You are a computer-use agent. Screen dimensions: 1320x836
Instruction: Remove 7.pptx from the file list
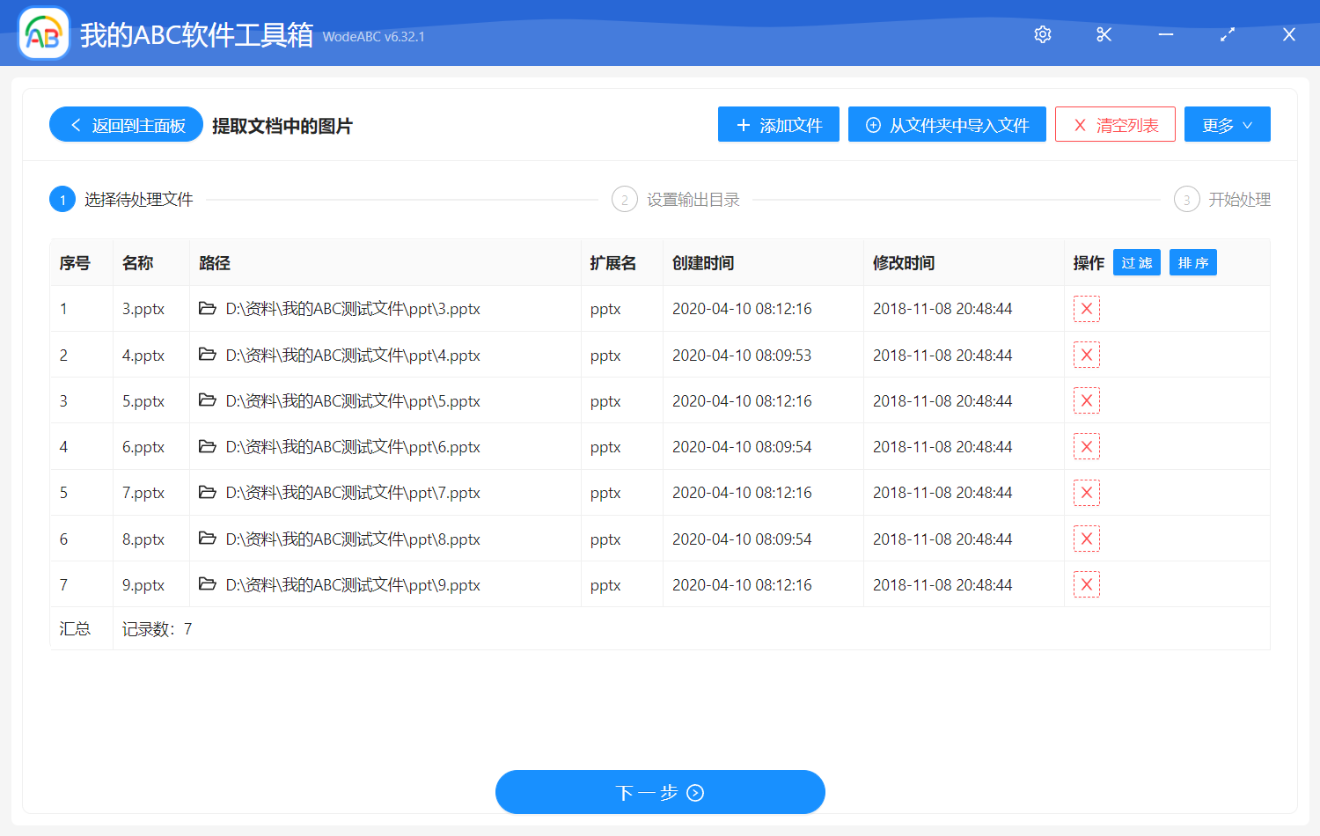(1087, 493)
